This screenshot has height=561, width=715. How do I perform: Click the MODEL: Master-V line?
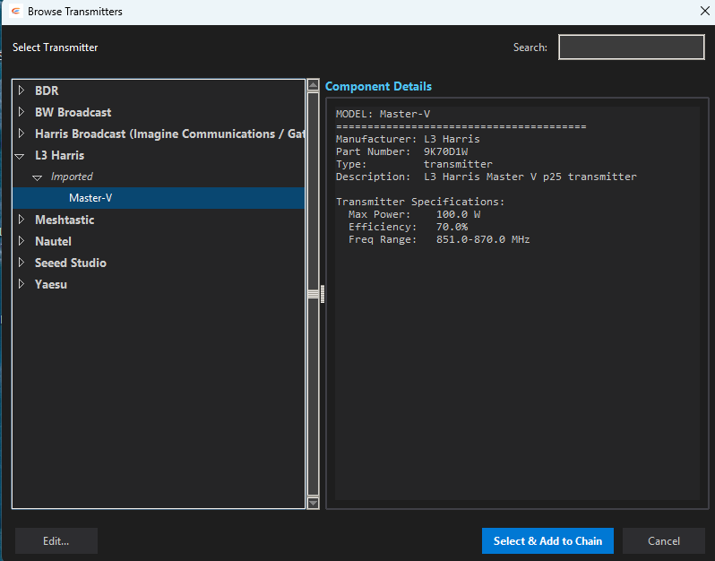(383, 114)
